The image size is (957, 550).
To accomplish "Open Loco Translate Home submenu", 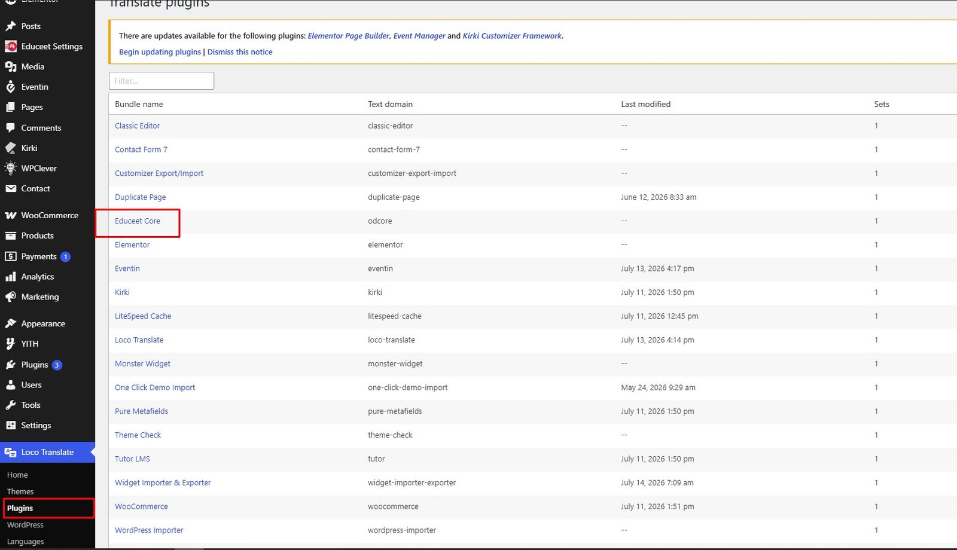I will click(17, 475).
